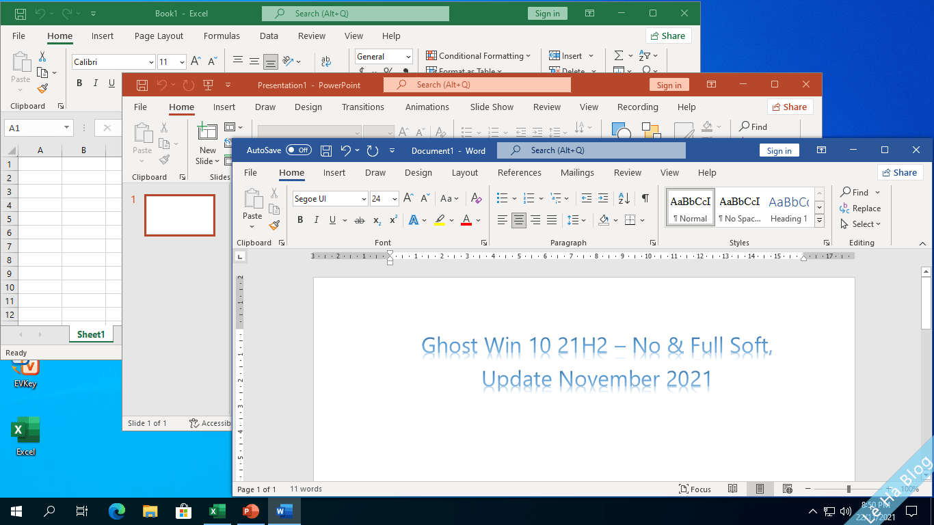Image resolution: width=934 pixels, height=525 pixels.
Task: Open the font size dropdown showing 24
Action: pyautogui.click(x=394, y=198)
